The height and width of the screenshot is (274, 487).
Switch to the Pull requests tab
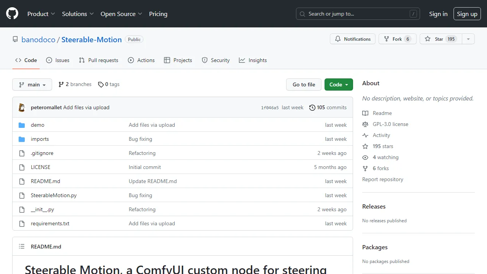(x=99, y=60)
